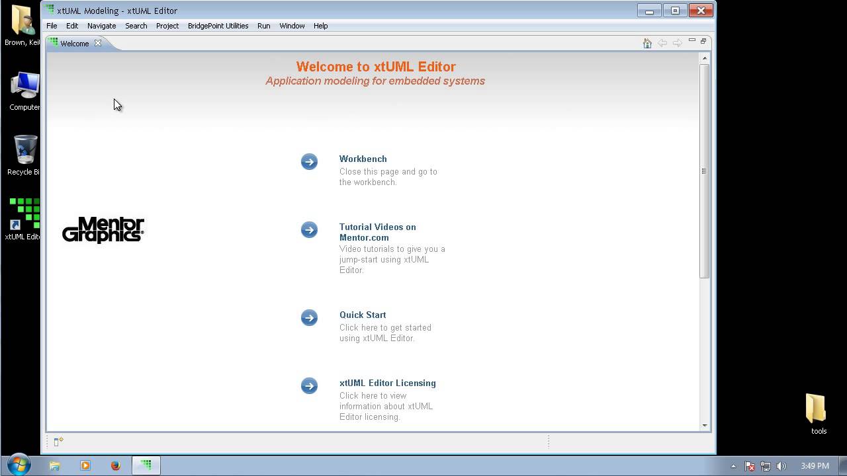Screen dimensions: 847x476
Task: Click the Quick Start link
Action: (x=363, y=315)
